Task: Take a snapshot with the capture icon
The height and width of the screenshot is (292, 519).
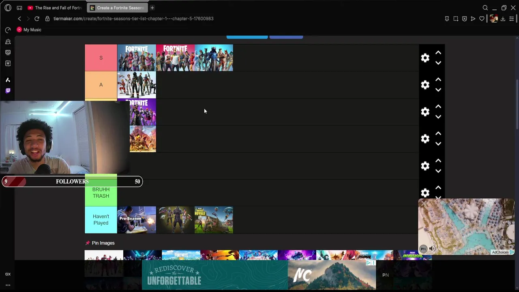Action: 456,19
